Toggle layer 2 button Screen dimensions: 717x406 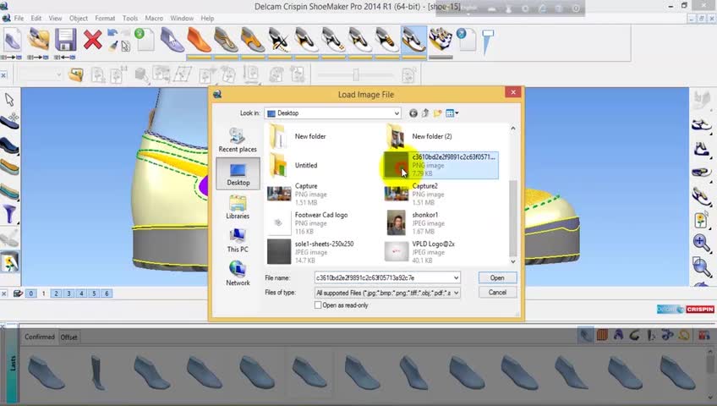tap(57, 294)
